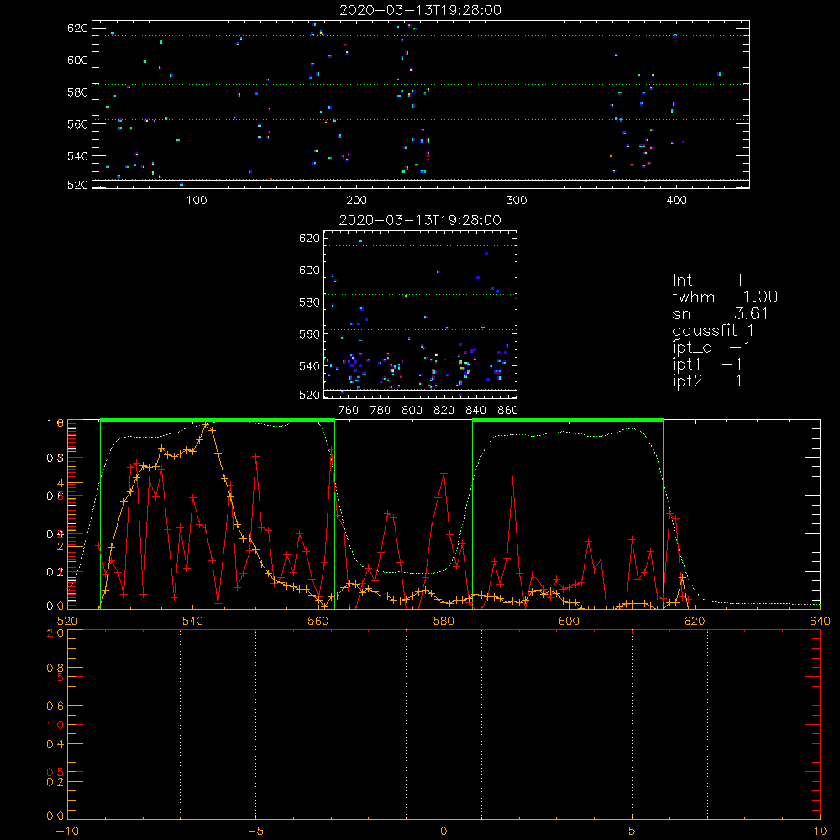Select the 'Int 1' parameter line
The width and height of the screenshot is (840, 840).
[707, 281]
